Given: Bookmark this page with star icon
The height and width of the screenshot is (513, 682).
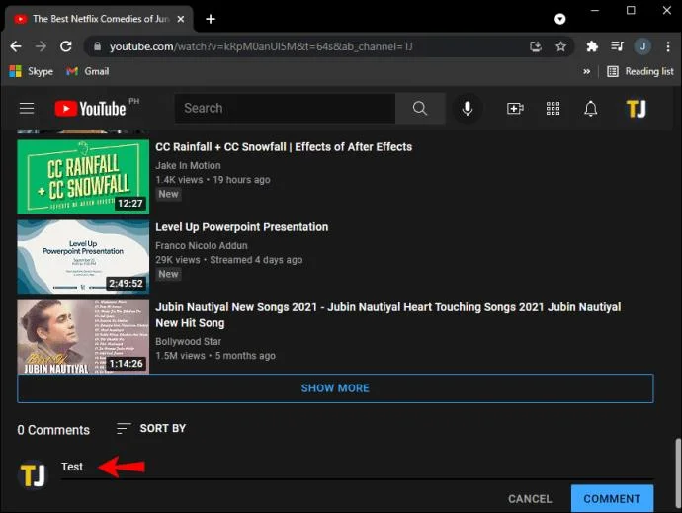Looking at the screenshot, I should tap(561, 46).
